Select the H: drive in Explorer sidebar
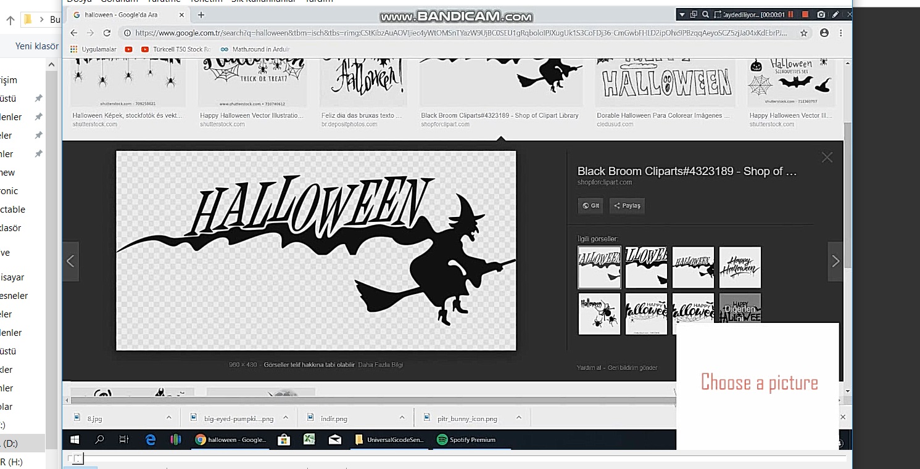920x469 pixels. (22, 462)
